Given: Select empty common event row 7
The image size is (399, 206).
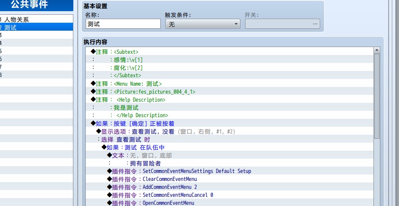Looking at the screenshot, I should [x=36, y=67].
